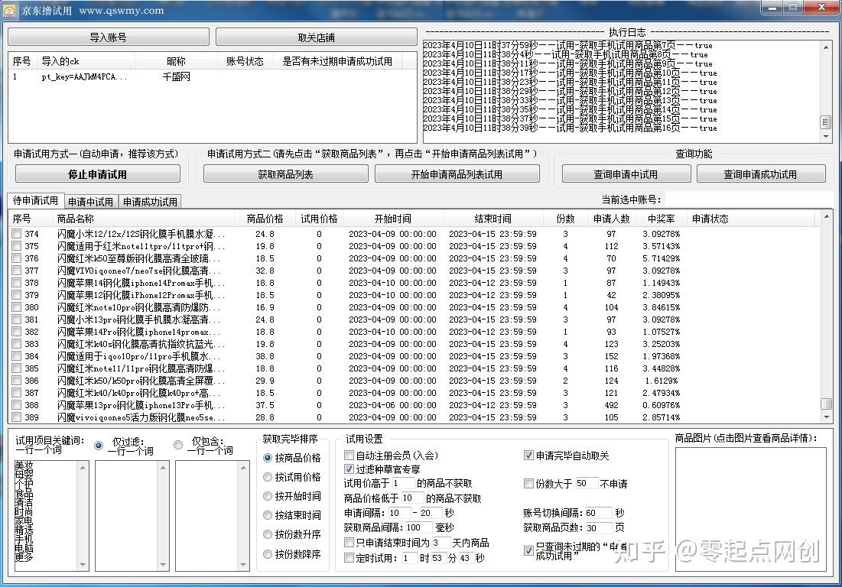Select 按试用价格 sort option
Viewport: 842px width, 587px height.
268,477
